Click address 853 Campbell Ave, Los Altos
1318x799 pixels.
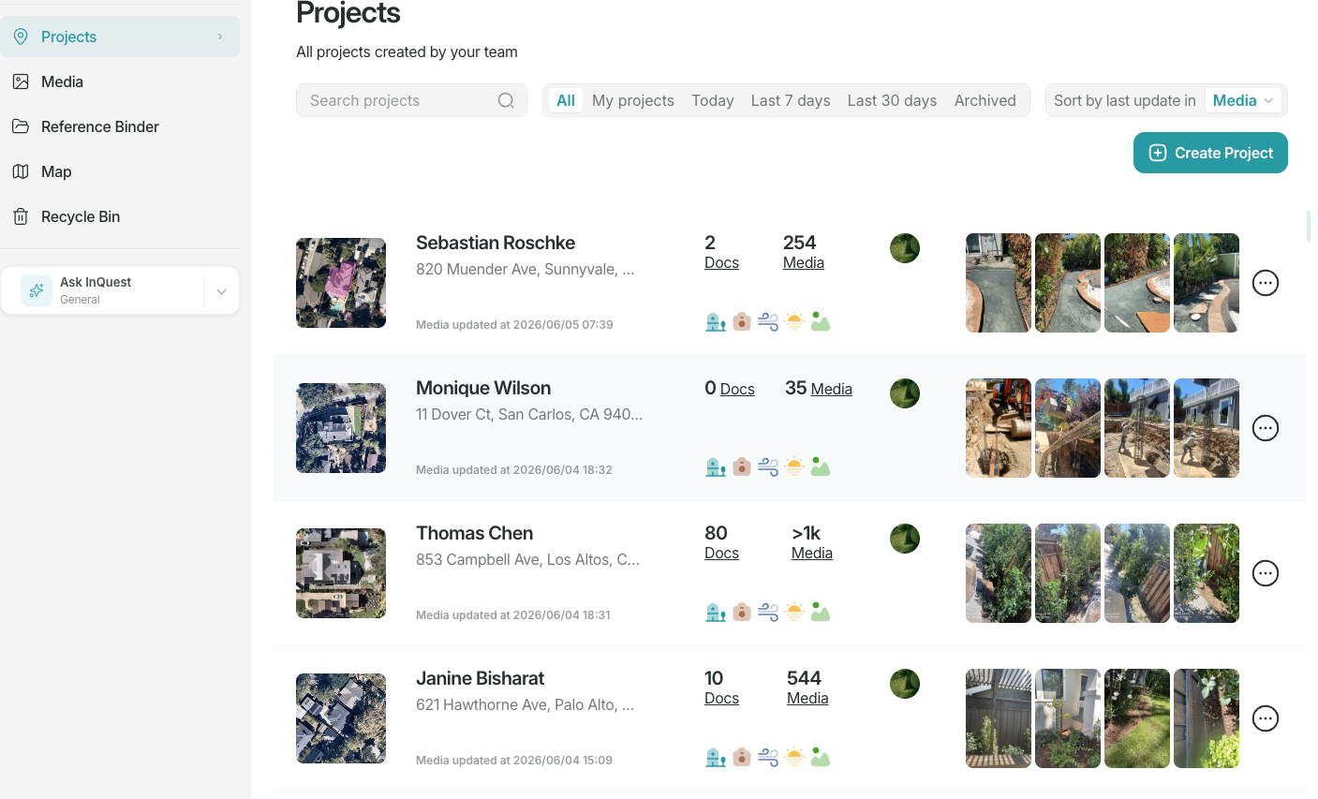click(527, 559)
